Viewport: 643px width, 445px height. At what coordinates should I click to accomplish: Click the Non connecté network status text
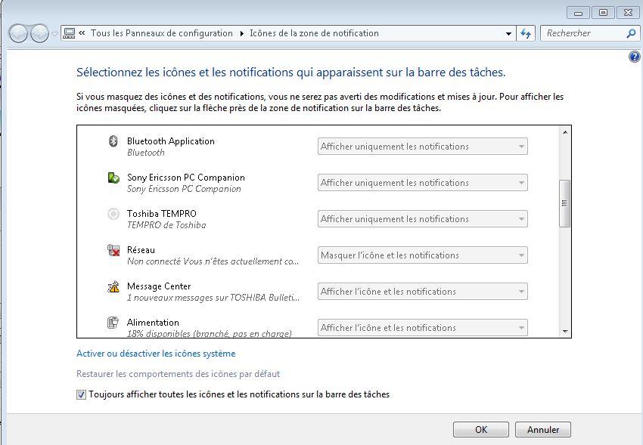click(x=213, y=261)
